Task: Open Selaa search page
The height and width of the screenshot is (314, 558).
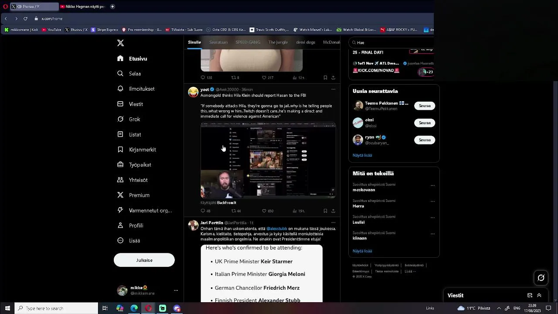Action: 129,74
